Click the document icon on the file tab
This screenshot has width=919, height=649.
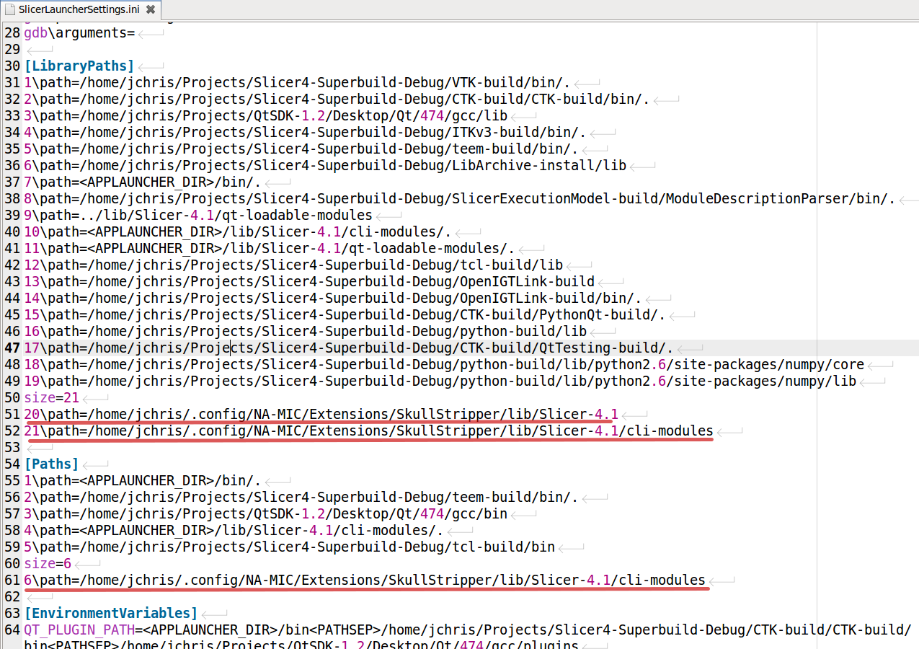tap(11, 10)
